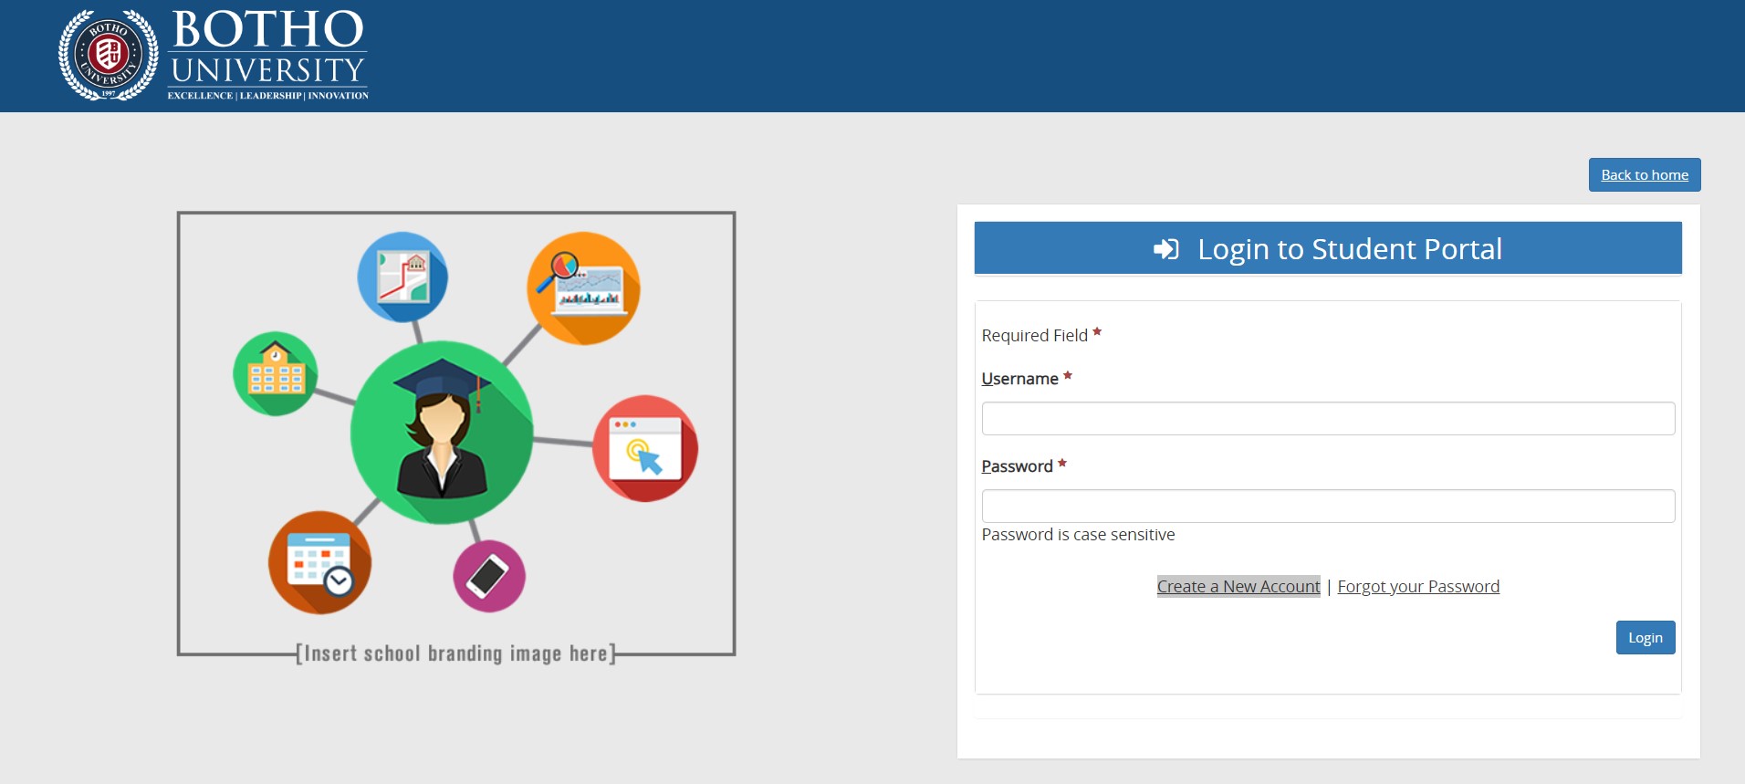Click the purple mobile phone icon
The image size is (1745, 784).
click(489, 576)
